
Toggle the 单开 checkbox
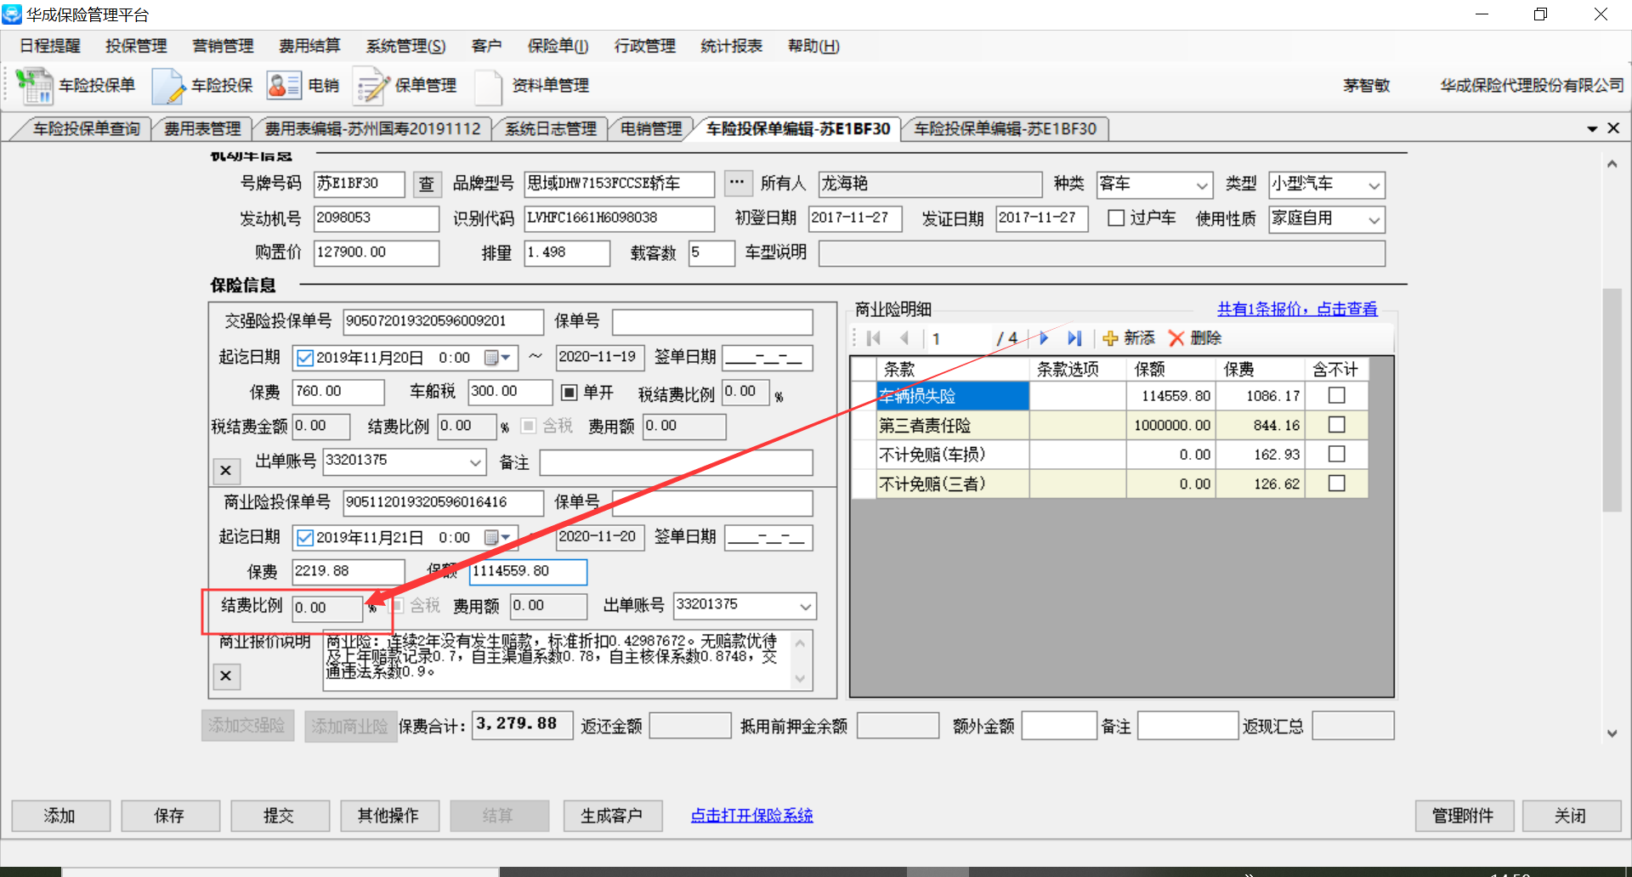(x=569, y=392)
